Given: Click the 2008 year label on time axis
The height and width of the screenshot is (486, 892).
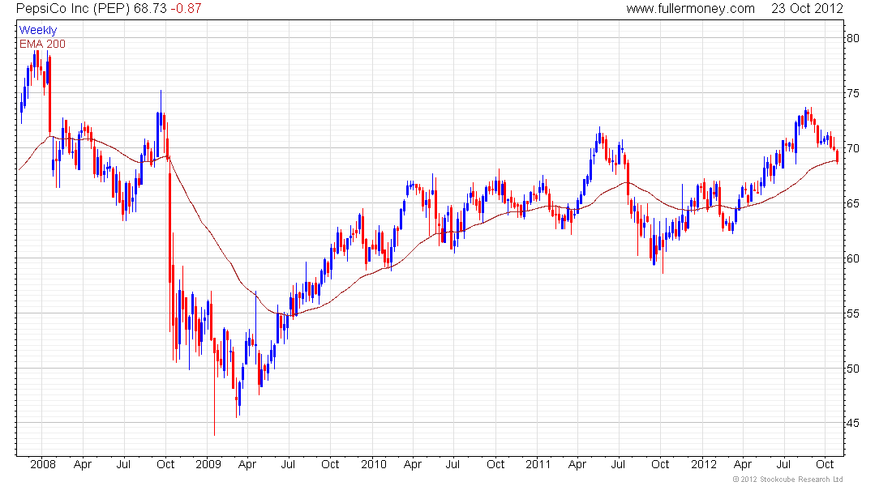Looking at the screenshot, I should pos(43,464).
